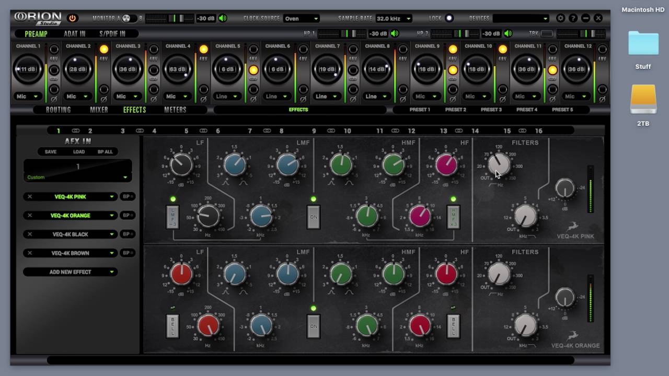This screenshot has width=669, height=376.
Task: Mute the Monitor speaker icon
Action: (x=223, y=18)
